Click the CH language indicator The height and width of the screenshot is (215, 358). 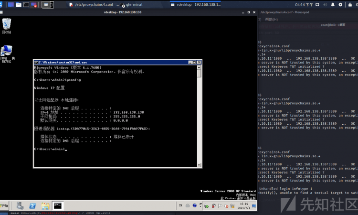(180, 205)
